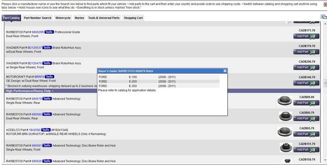Add Part priced CAD$95.79 to cart
Image resolution: width=327 pixels, height=165 pixels.
(x=306, y=134)
